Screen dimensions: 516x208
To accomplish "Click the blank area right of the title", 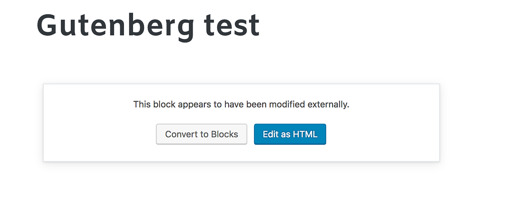I will (369, 26).
